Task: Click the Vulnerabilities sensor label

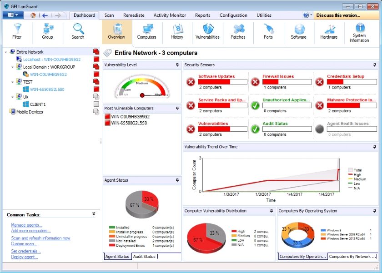Action: [x=213, y=124]
